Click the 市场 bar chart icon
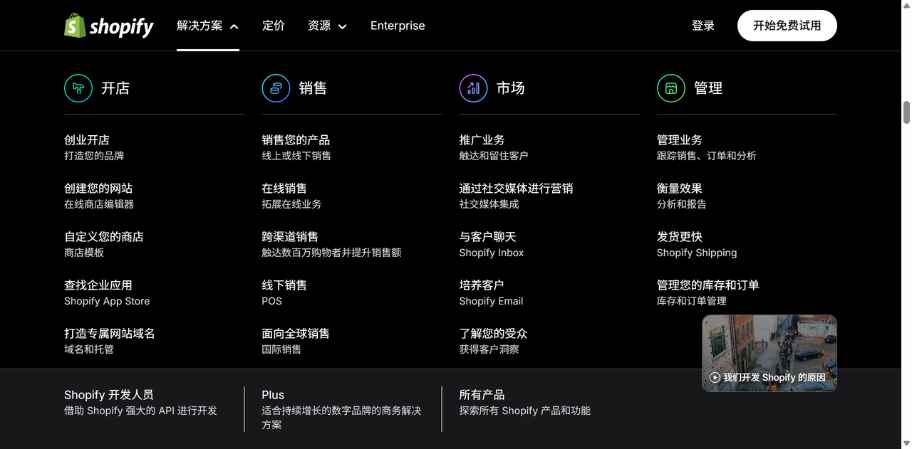912x449 pixels. pyautogui.click(x=473, y=88)
